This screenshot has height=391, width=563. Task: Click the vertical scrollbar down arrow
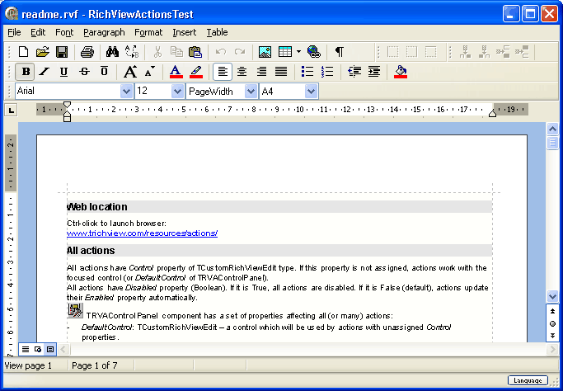pos(552,296)
